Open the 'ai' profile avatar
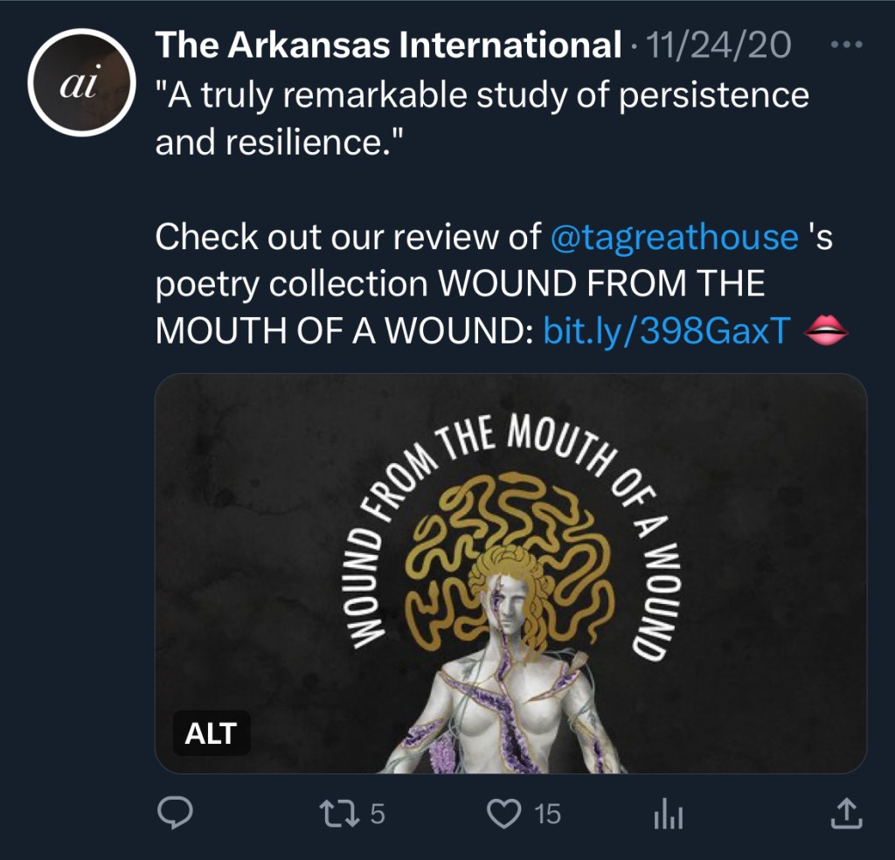895x860 pixels. click(x=81, y=82)
